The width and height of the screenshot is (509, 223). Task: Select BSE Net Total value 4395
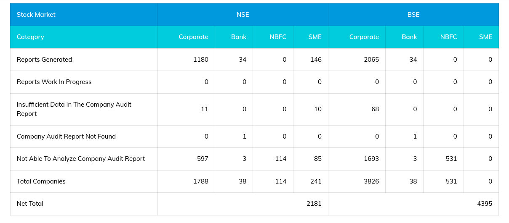click(485, 204)
